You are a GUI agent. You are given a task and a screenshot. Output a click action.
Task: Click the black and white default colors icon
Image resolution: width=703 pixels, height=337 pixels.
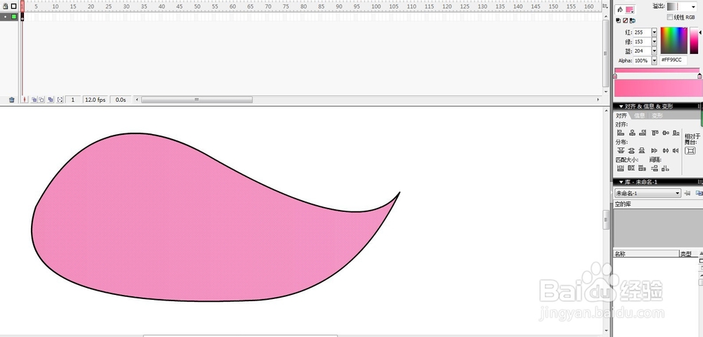[x=619, y=20]
